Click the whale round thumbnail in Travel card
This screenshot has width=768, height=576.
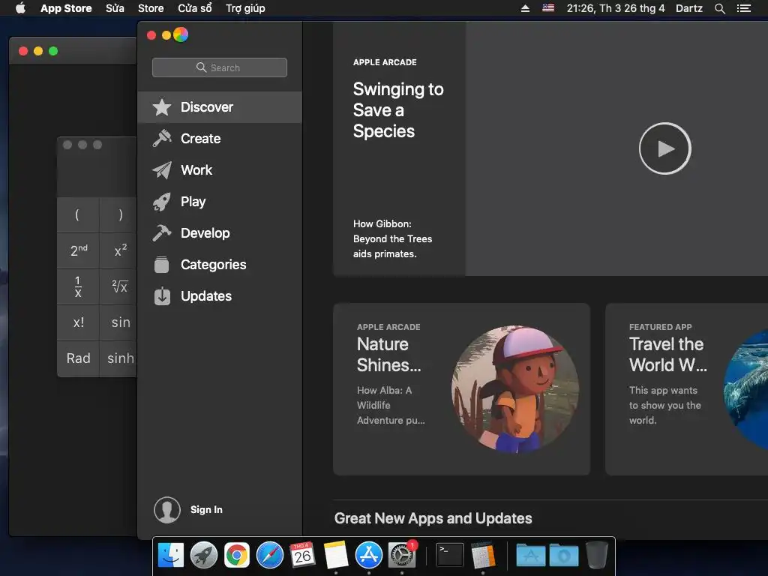tap(746, 389)
